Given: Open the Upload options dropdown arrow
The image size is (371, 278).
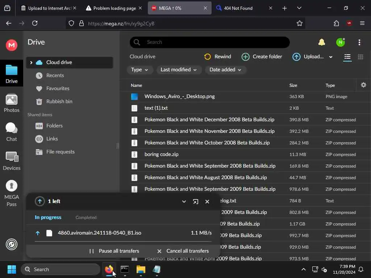Looking at the screenshot, I should 330,57.
